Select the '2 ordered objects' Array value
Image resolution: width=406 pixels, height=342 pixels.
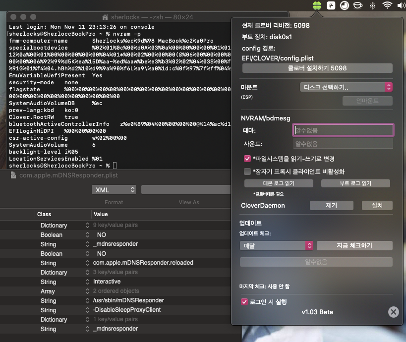(x=116, y=291)
